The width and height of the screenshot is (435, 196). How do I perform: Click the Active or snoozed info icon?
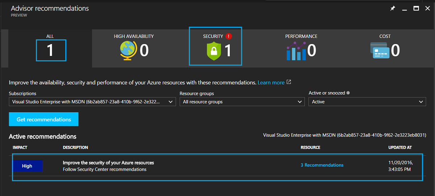(x=348, y=93)
